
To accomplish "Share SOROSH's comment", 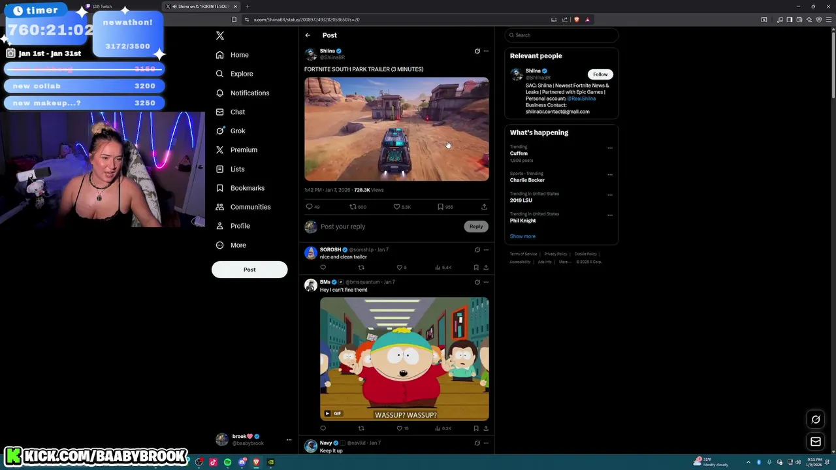I will click(485, 267).
